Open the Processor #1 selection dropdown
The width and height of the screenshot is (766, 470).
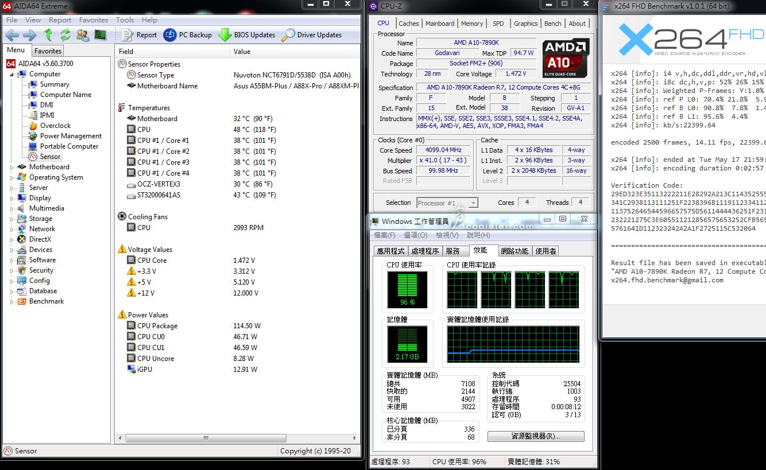473,203
